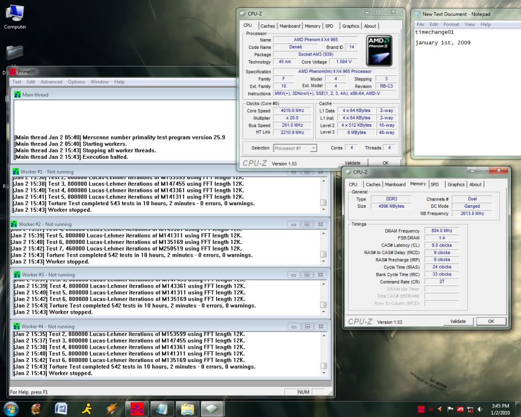Screen dimensions: 521x417
Task: Switch to the Mainboard tab in the top CPU-Z window
Action: (290, 26)
